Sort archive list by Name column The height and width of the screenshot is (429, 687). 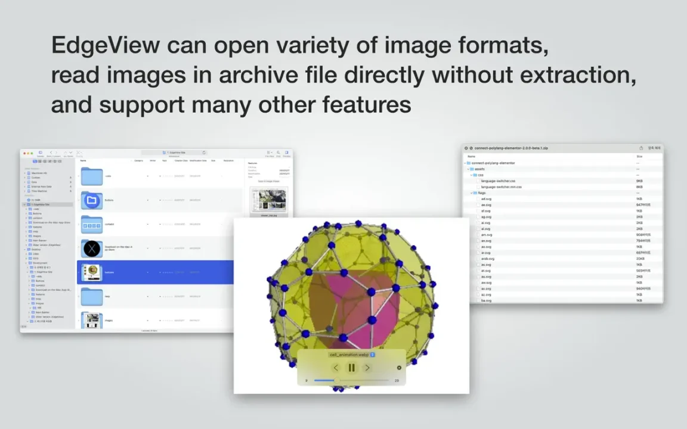pyautogui.click(x=471, y=156)
